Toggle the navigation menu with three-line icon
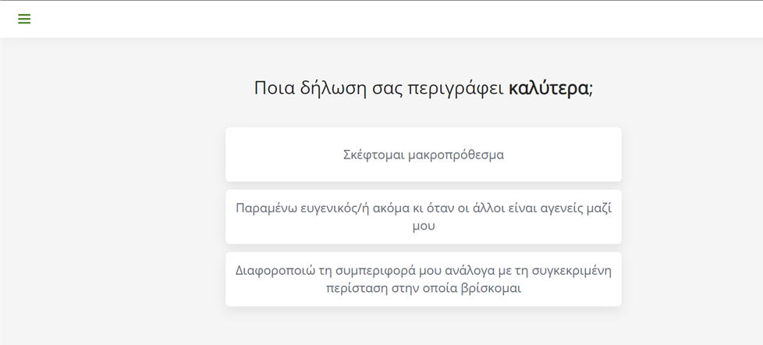Screen dimensions: 763x345 24,19
